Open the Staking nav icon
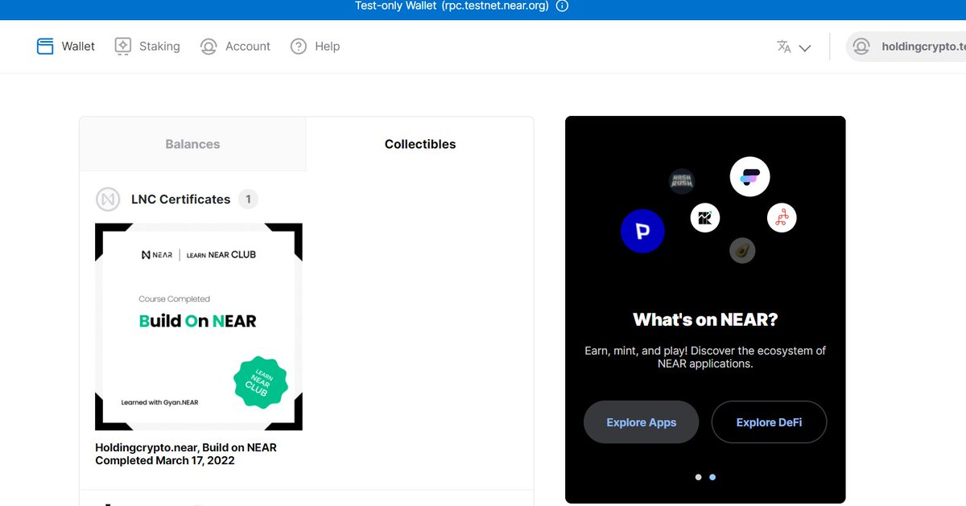This screenshot has width=966, height=506. pyautogui.click(x=122, y=46)
